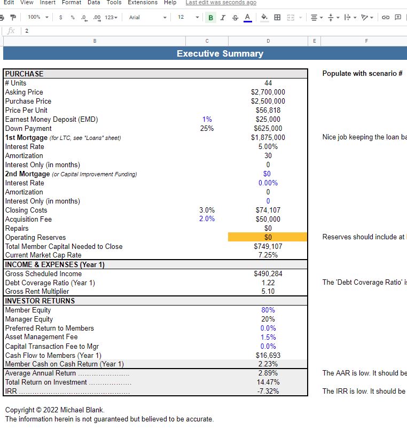This screenshot has width=407, height=438.
Task: Select 'Populate with scenario #' cell
Action: coord(362,74)
